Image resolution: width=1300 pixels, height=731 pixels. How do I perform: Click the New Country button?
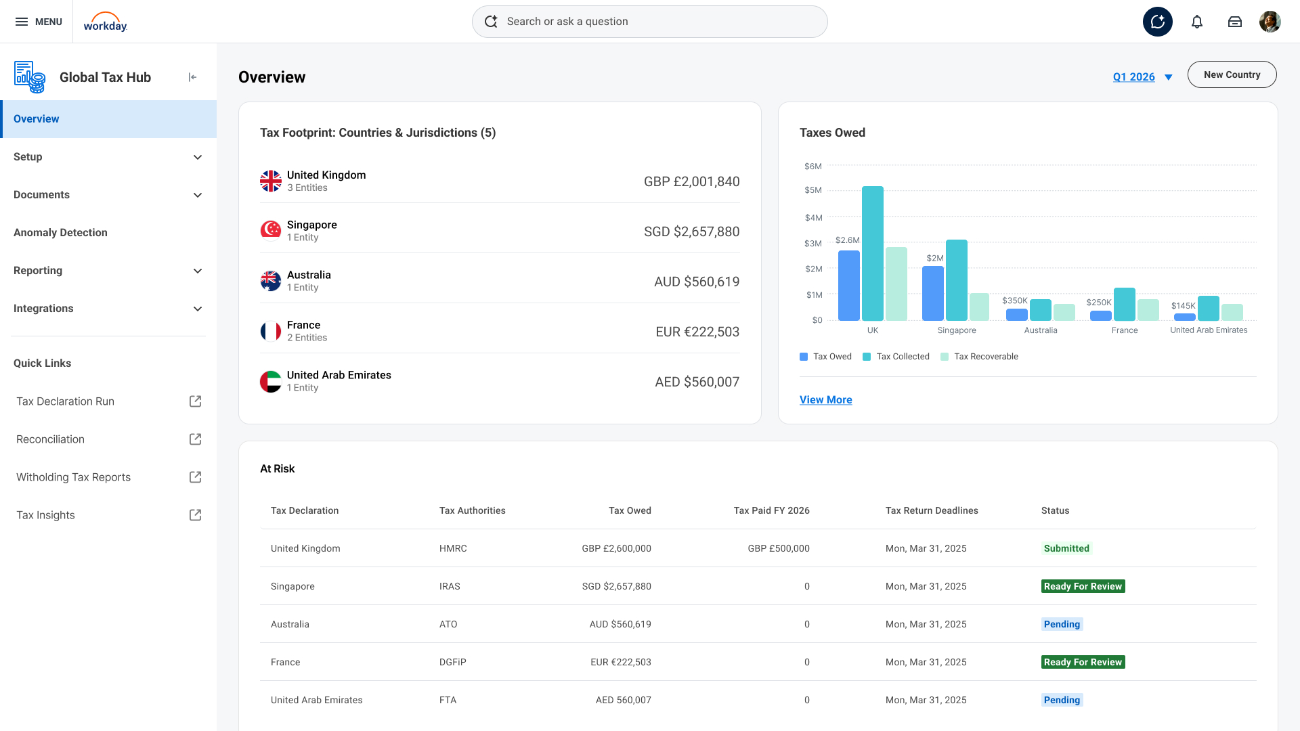1232,74
